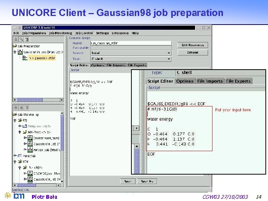Click the first icon in Job Monitoring toolbar
This screenshot has height=201, width=268.
[x=16, y=108]
